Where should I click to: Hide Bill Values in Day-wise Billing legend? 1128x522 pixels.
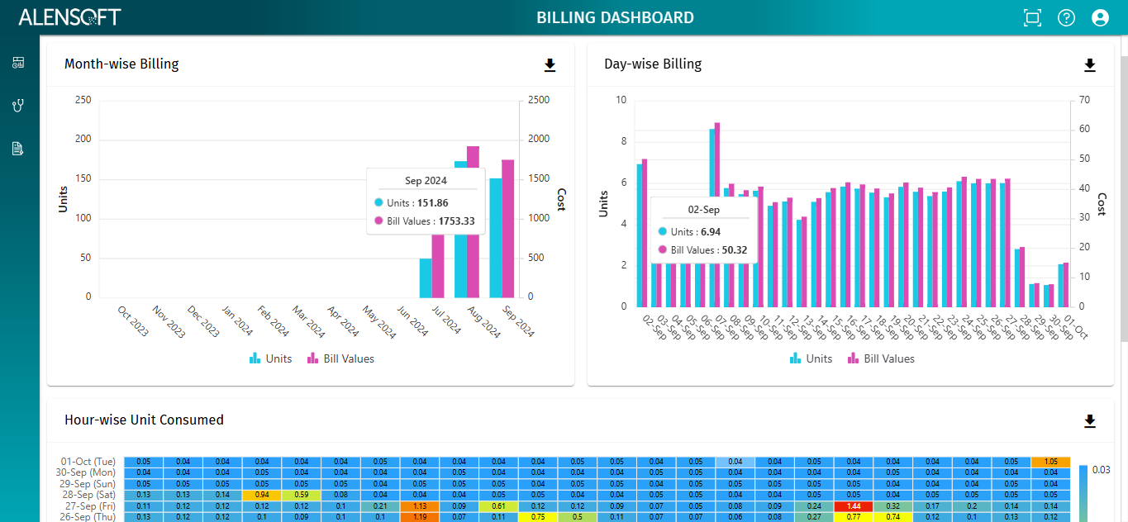click(x=881, y=358)
